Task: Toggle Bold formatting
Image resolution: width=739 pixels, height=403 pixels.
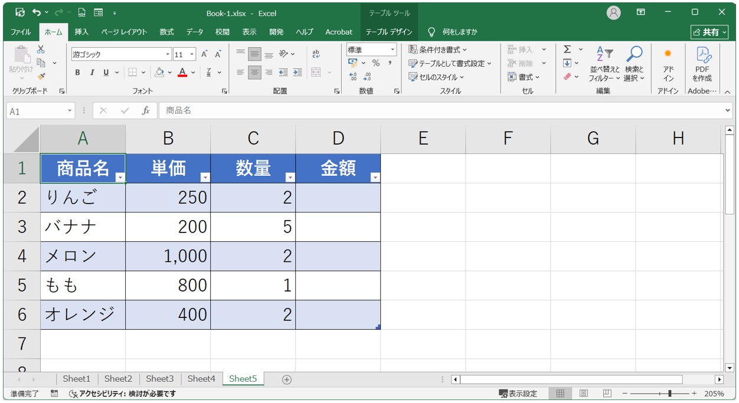Action: point(77,72)
